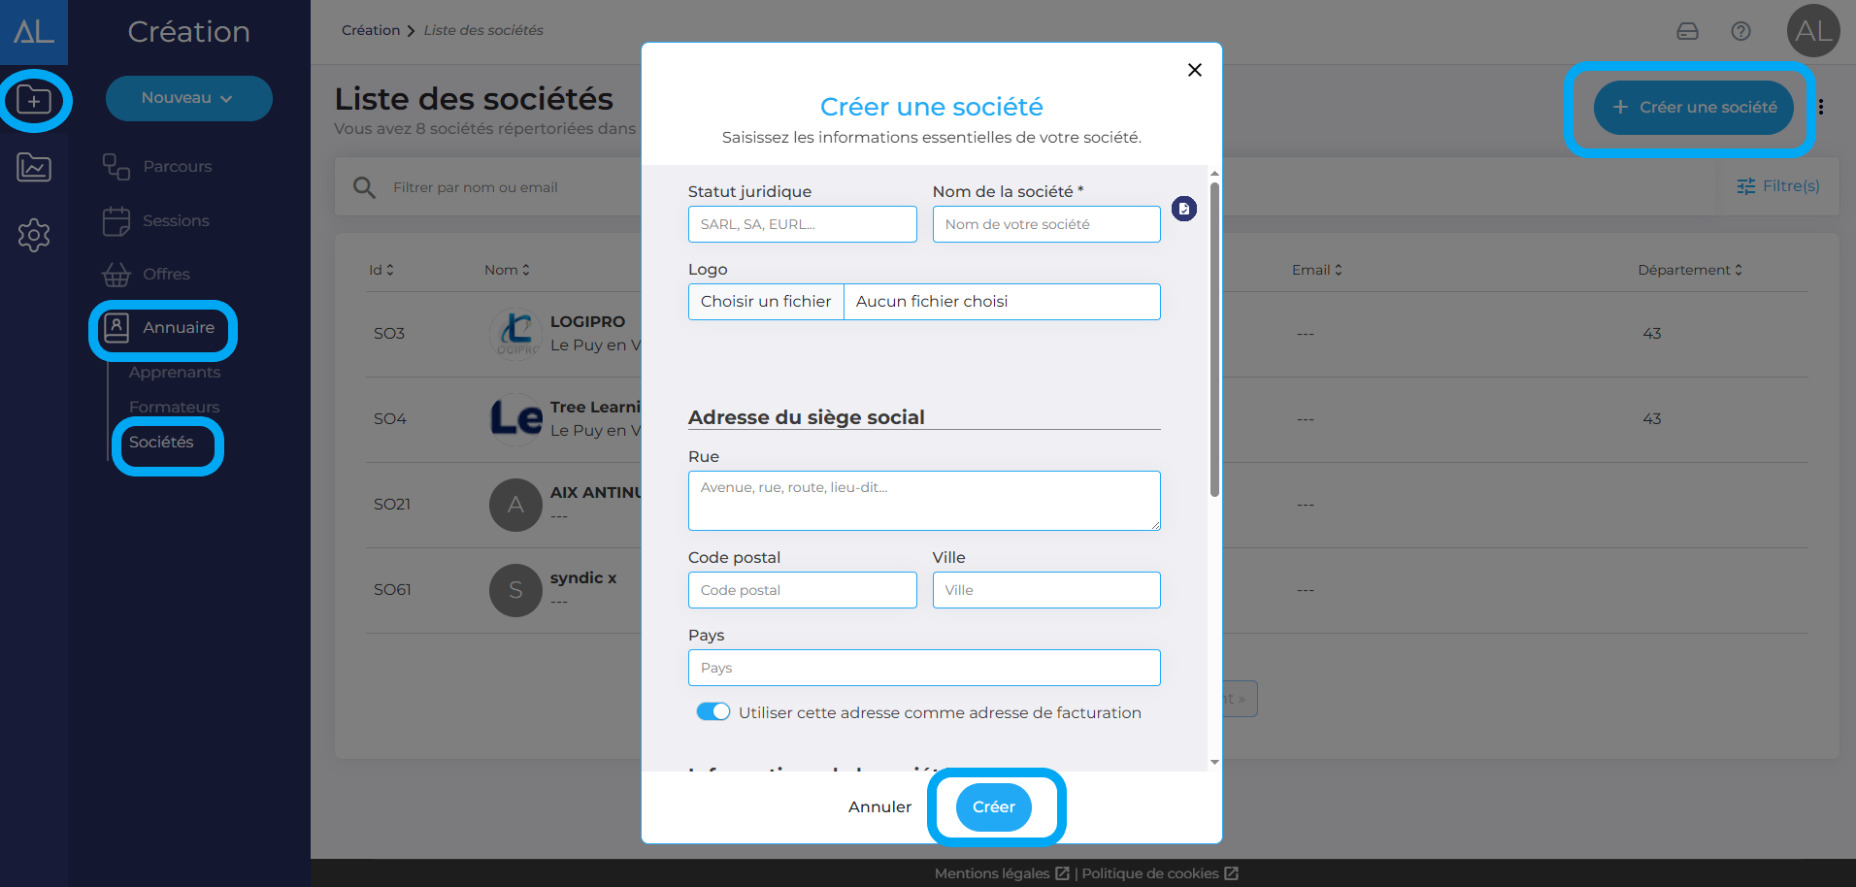
Task: Click the help question mark icon
Action: pos(1740,31)
